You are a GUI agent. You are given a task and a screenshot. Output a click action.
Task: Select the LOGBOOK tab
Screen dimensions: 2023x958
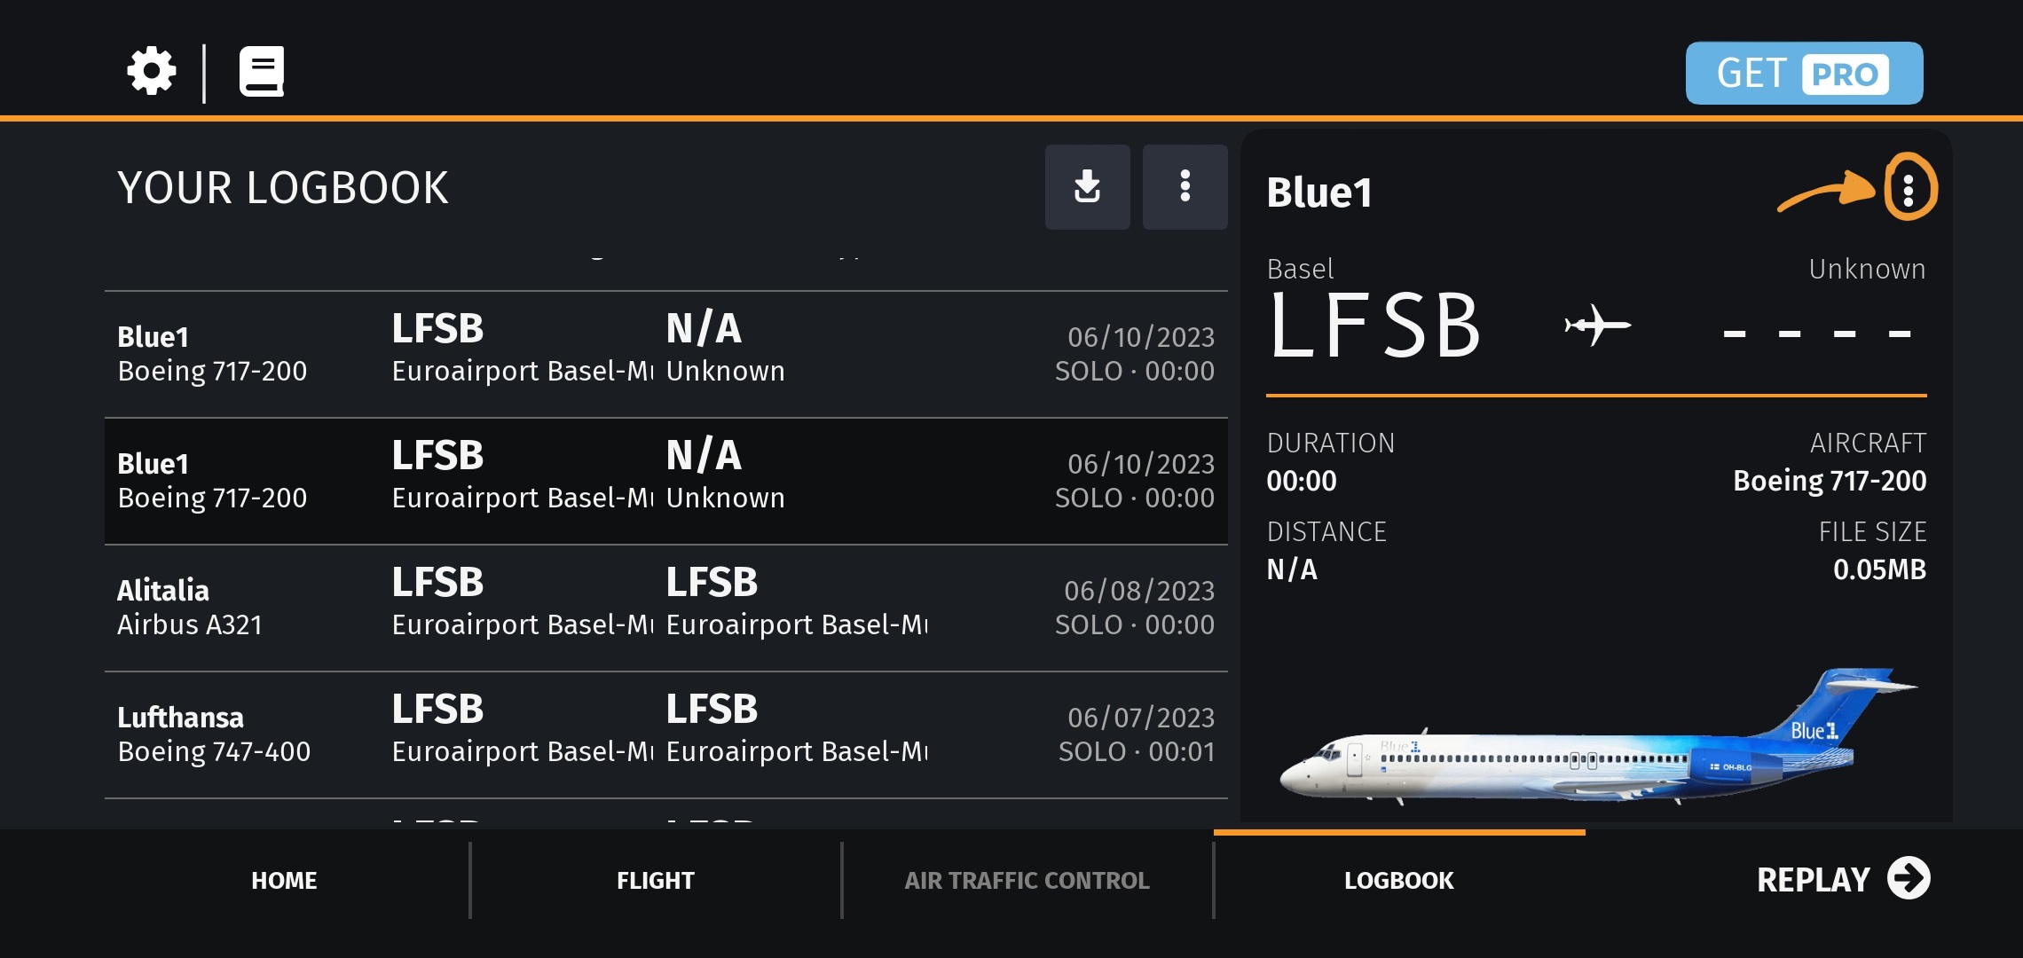point(1398,880)
